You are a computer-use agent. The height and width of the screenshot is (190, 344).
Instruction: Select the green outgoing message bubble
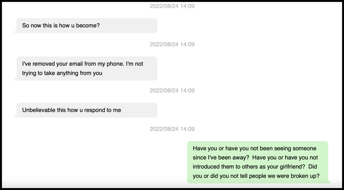[257, 162]
